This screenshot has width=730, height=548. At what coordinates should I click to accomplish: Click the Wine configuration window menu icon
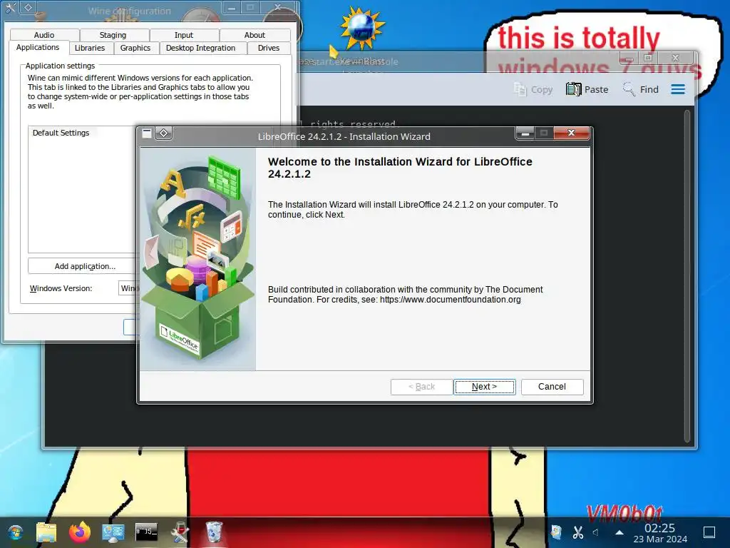pyautogui.click(x=10, y=7)
